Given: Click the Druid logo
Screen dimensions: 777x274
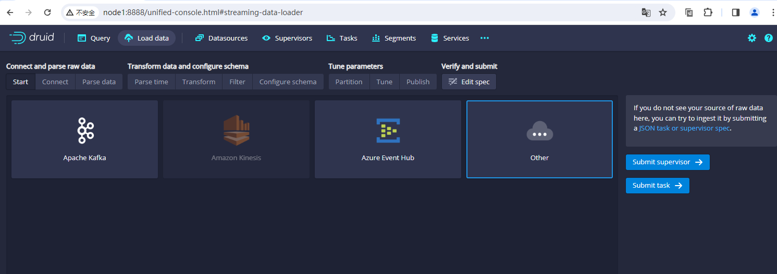Looking at the screenshot, I should pyautogui.click(x=31, y=37).
